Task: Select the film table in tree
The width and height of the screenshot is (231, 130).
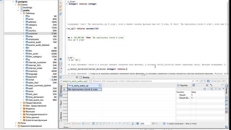Action: (x=30, y=51)
